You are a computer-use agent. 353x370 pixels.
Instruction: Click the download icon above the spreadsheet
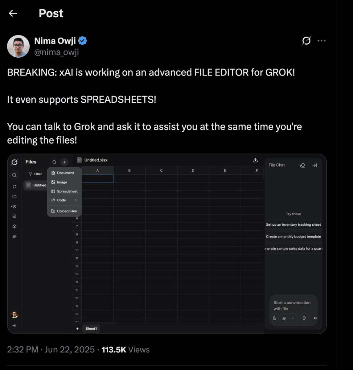256,160
